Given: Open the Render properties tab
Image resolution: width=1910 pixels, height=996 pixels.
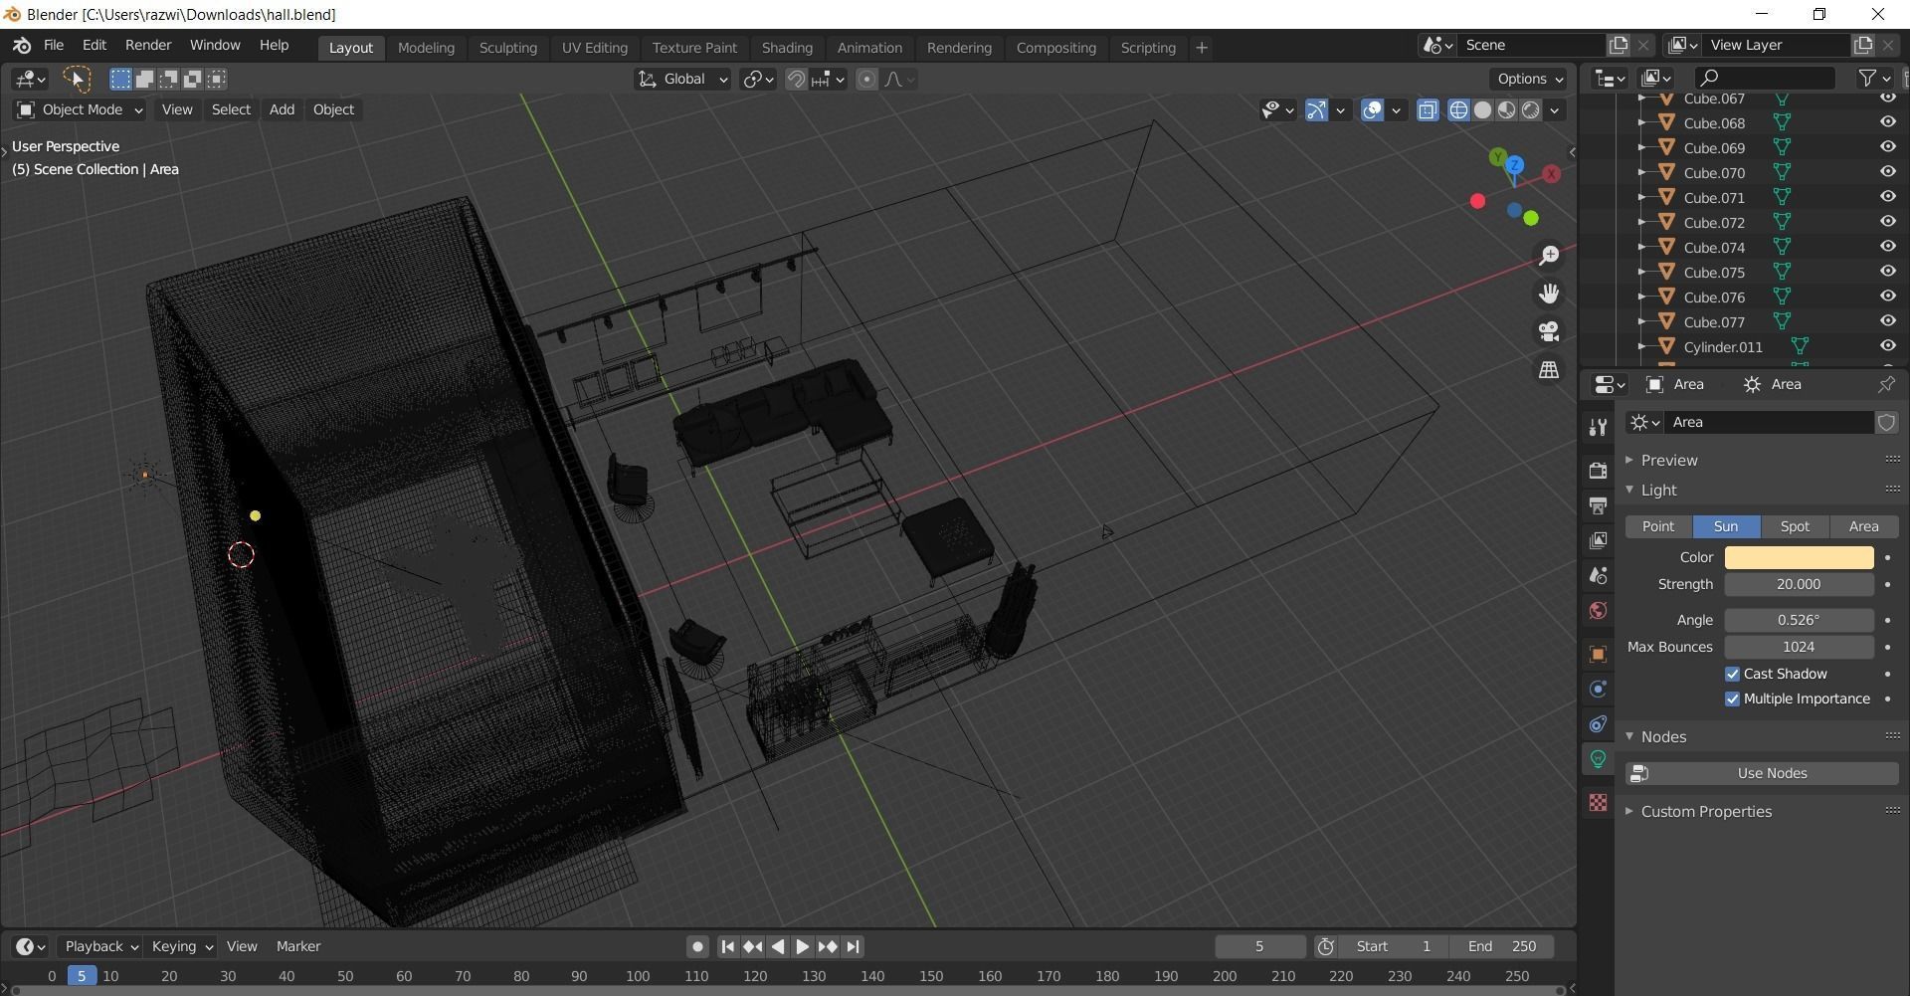Looking at the screenshot, I should (x=1599, y=470).
